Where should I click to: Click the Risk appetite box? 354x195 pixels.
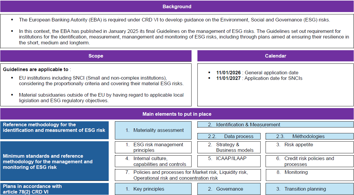(x=309, y=147)
